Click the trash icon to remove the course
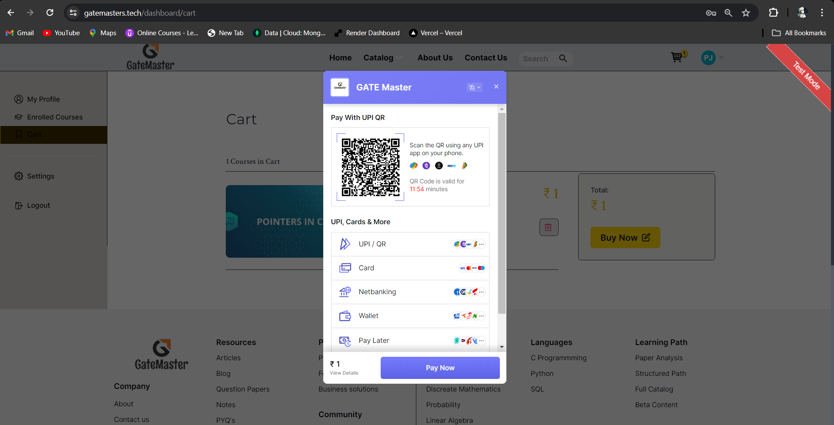 [549, 227]
